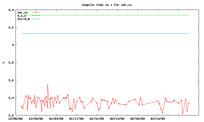Click the last red data point on the right
The image size is (204, 122).
coord(188,103)
